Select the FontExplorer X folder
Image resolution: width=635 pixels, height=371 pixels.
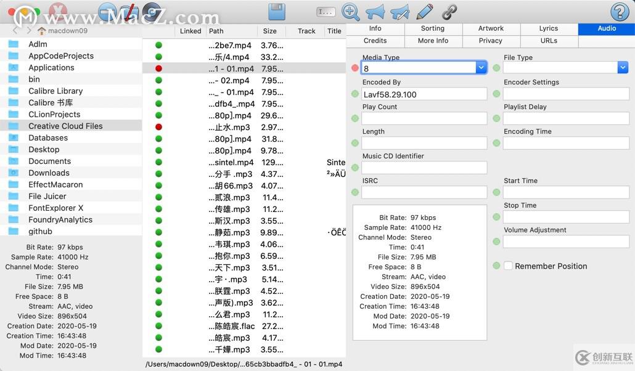[71, 208]
